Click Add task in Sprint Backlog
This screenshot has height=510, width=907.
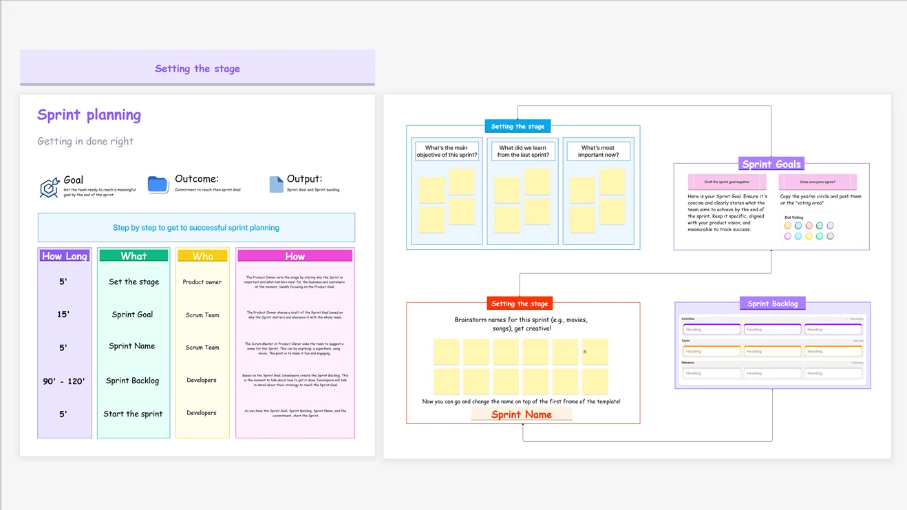click(x=857, y=341)
